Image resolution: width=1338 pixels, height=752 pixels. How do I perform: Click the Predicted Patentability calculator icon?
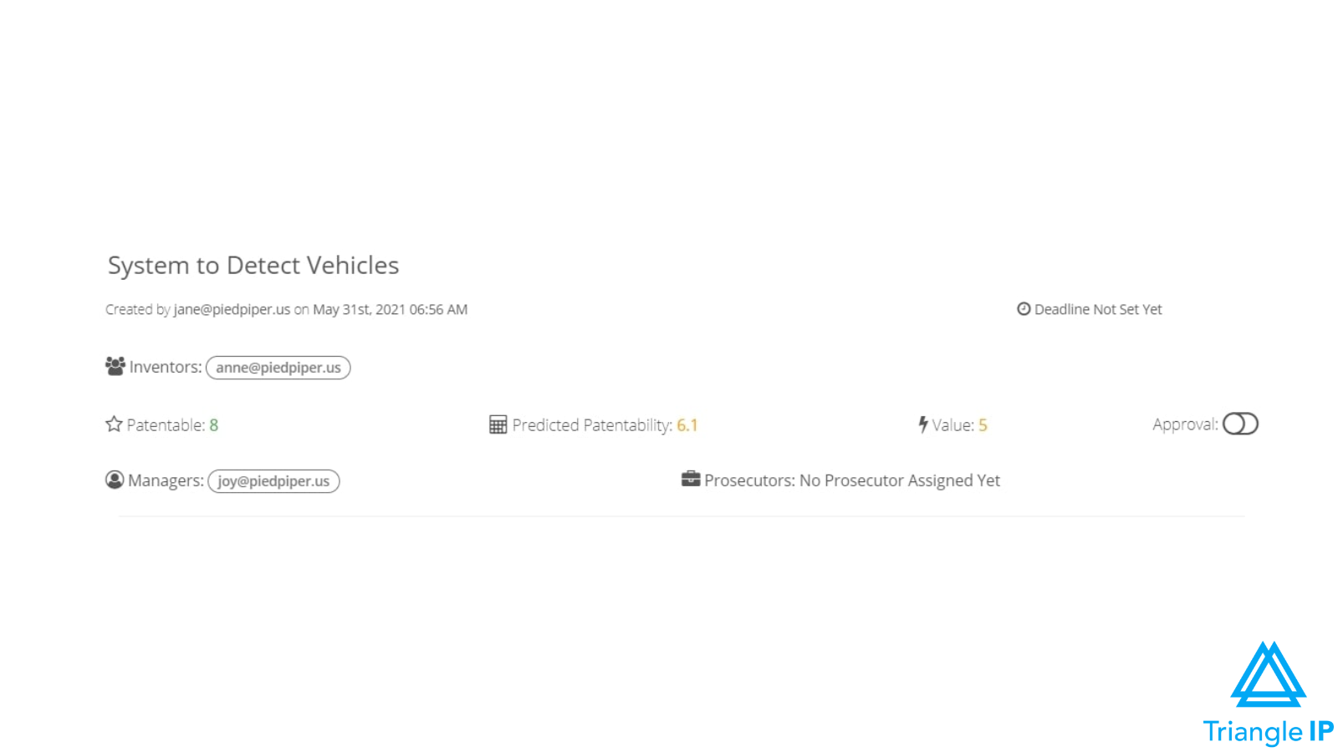[498, 424]
